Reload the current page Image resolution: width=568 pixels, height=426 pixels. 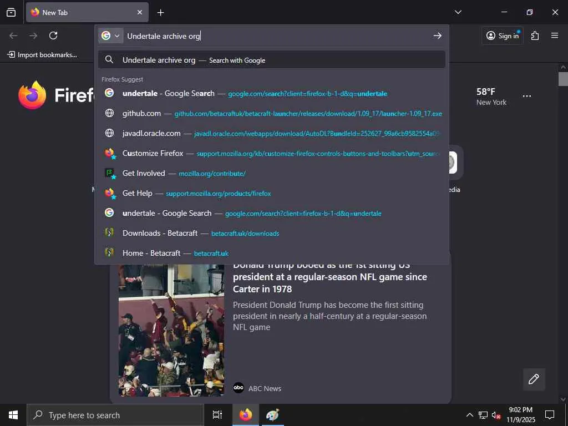point(53,35)
